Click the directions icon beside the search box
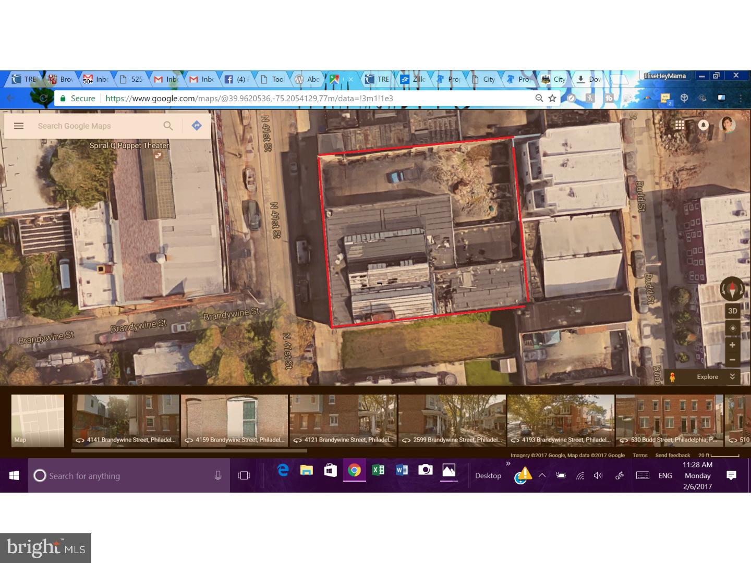The image size is (751, 563). [x=197, y=125]
